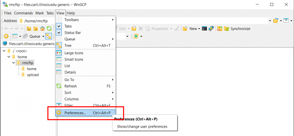Open the Tabs menu in menu bar

50,13
